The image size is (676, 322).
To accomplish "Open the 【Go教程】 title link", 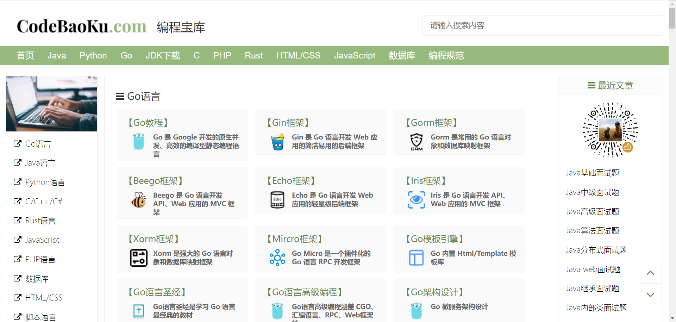I will coord(148,122).
